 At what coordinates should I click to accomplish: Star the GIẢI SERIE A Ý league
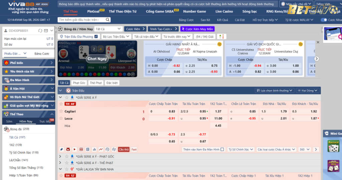pyautogui.click(x=67, y=97)
